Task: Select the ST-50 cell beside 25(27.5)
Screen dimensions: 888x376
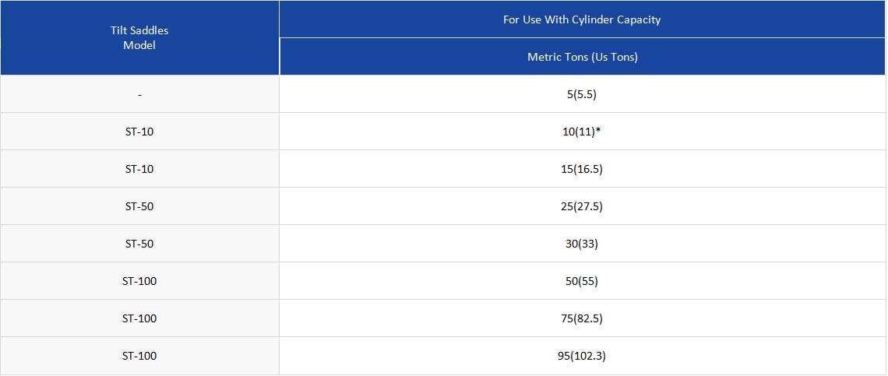Action: (x=139, y=206)
